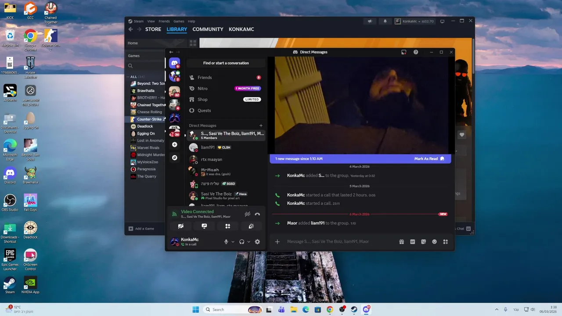Open Steam Help menu

(x=191, y=21)
